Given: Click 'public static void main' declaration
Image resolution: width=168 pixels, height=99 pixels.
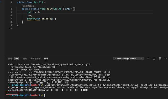Looking at the screenshot, I should click(37, 9).
